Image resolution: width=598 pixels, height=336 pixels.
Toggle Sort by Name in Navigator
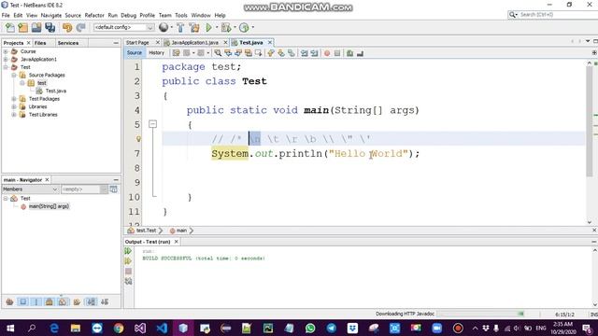92,302
